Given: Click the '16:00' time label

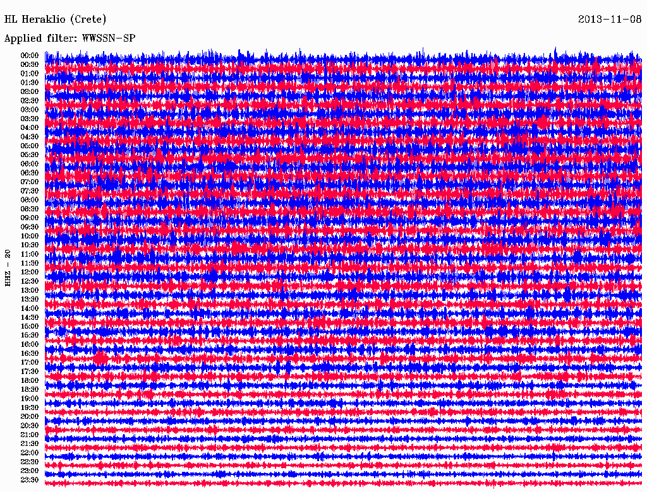Looking at the screenshot, I should [30, 344].
